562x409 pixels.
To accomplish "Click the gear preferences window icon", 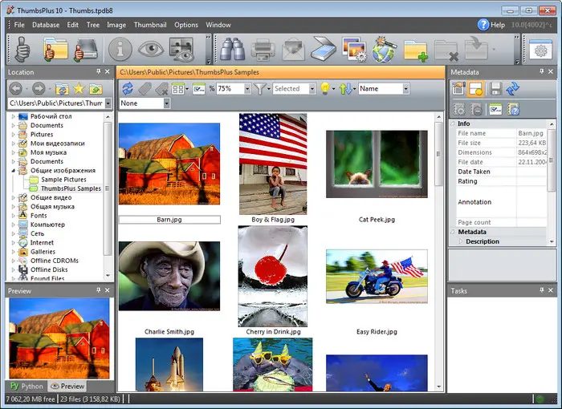I will coord(540,50).
